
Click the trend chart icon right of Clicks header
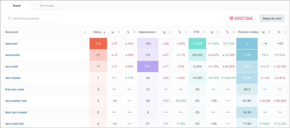click(x=113, y=32)
